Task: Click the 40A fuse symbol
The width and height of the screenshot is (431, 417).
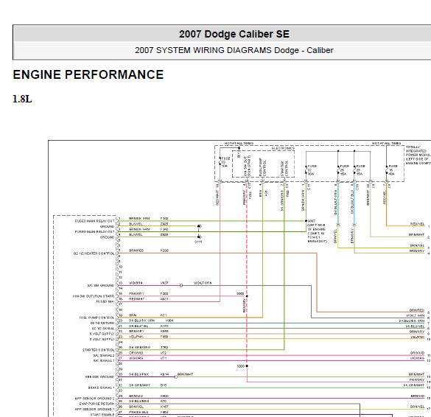Action: click(x=387, y=170)
